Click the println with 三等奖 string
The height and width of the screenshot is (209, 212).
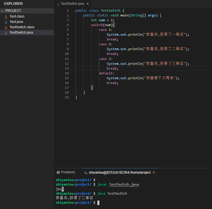pyautogui.click(x=148, y=64)
